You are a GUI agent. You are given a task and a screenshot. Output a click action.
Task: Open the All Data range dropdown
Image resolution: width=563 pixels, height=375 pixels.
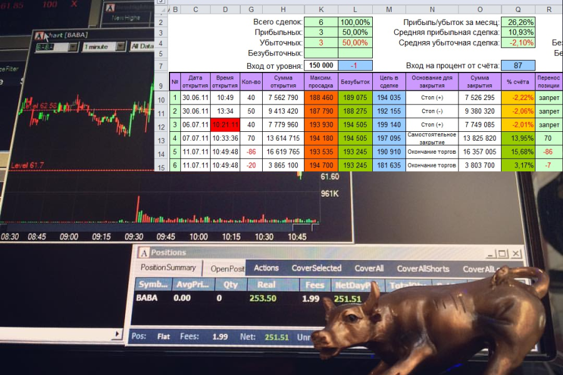(x=142, y=46)
